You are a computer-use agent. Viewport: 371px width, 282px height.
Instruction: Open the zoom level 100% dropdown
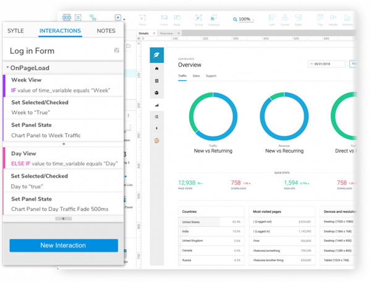246,19
